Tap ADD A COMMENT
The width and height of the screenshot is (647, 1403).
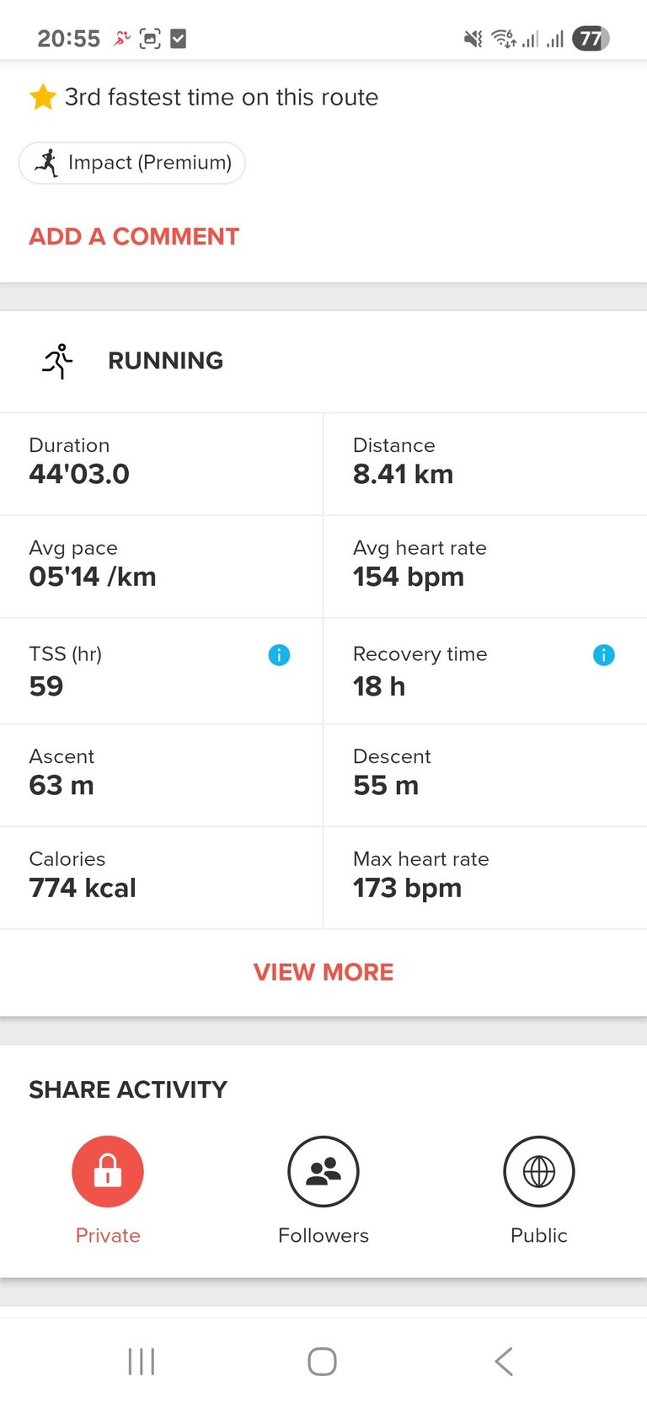point(134,236)
